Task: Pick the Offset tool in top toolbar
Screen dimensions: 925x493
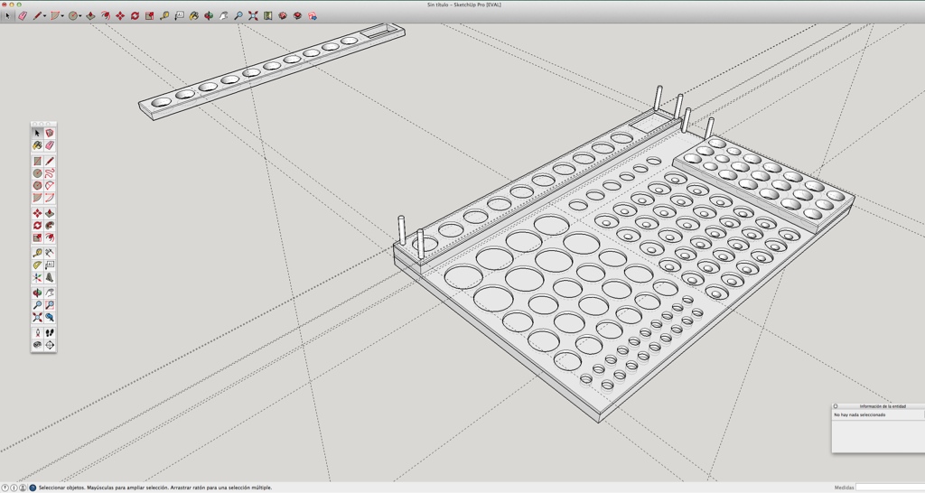Action: [106, 15]
